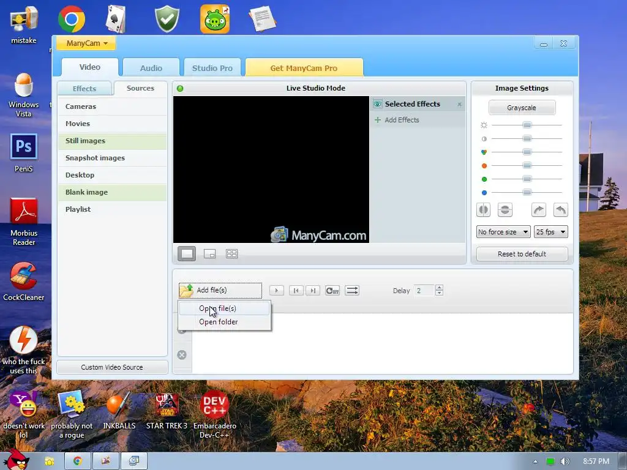Click the Add file(s) button
Viewport: 627px width, 470px height.
(220, 291)
